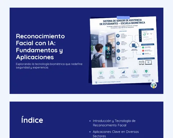This screenshot has width=173, height=138.
Task: Click the green checkbox in the notifications panel
Action: 143,47
